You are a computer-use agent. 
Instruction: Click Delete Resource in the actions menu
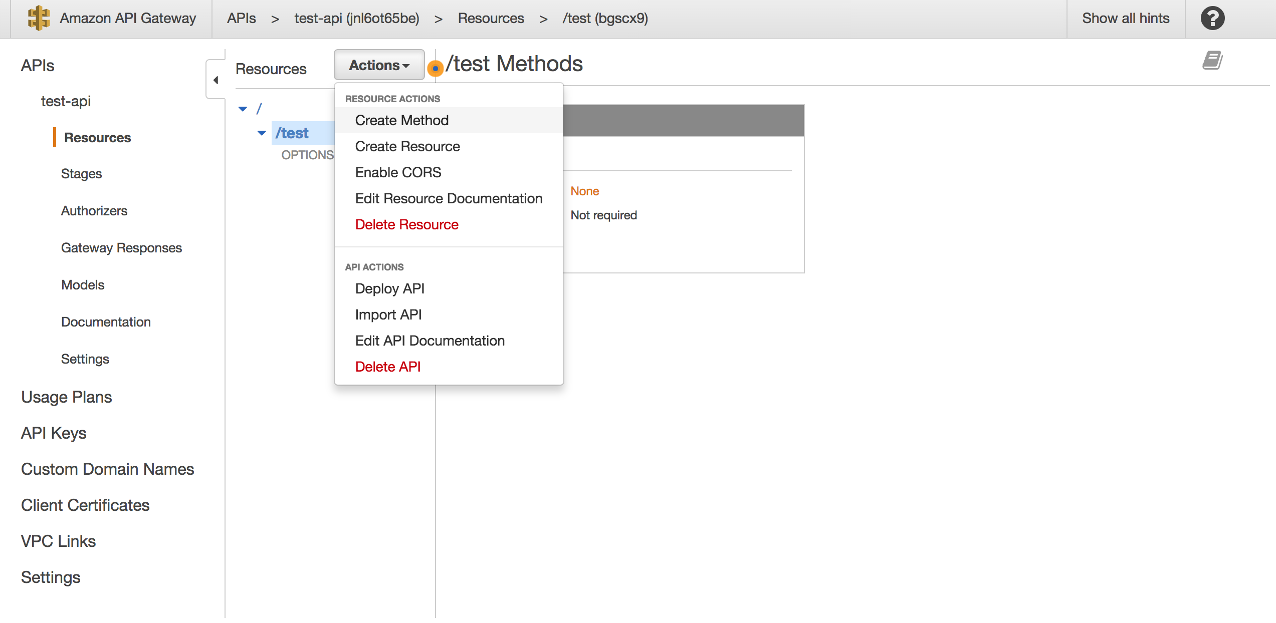406,224
